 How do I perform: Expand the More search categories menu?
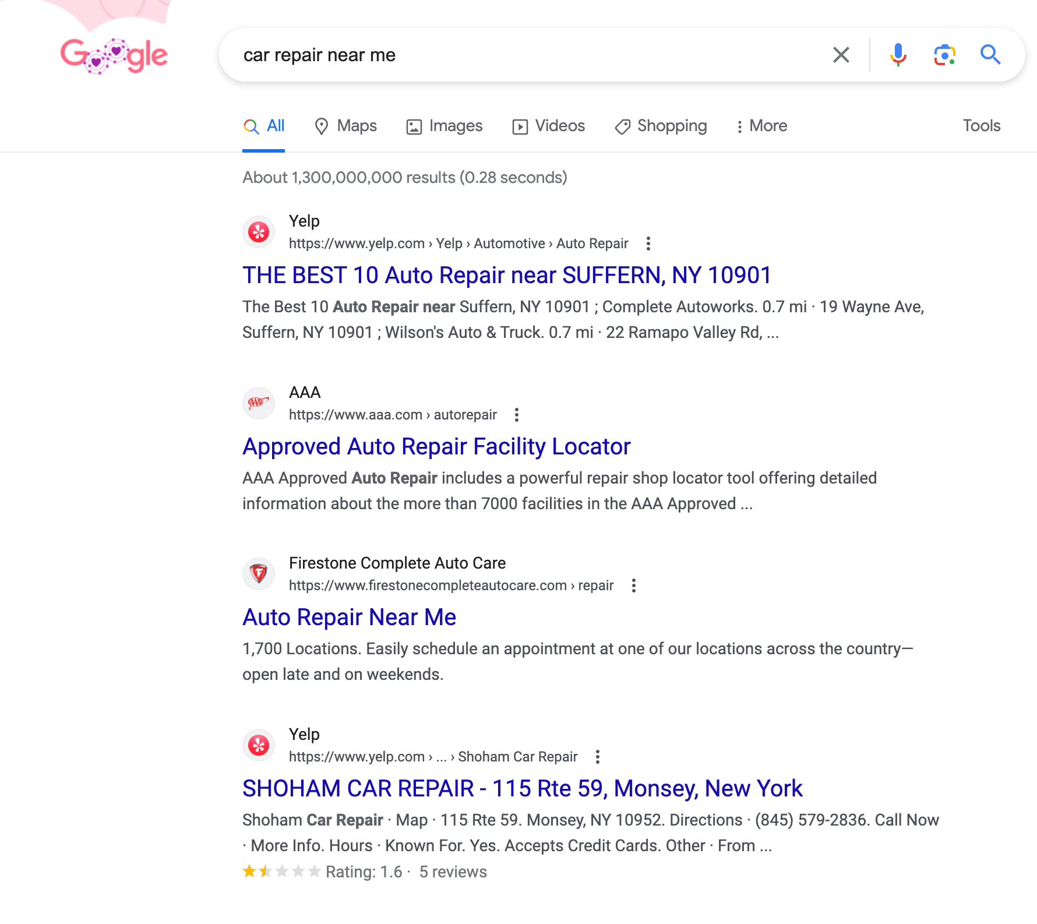pyautogui.click(x=761, y=126)
